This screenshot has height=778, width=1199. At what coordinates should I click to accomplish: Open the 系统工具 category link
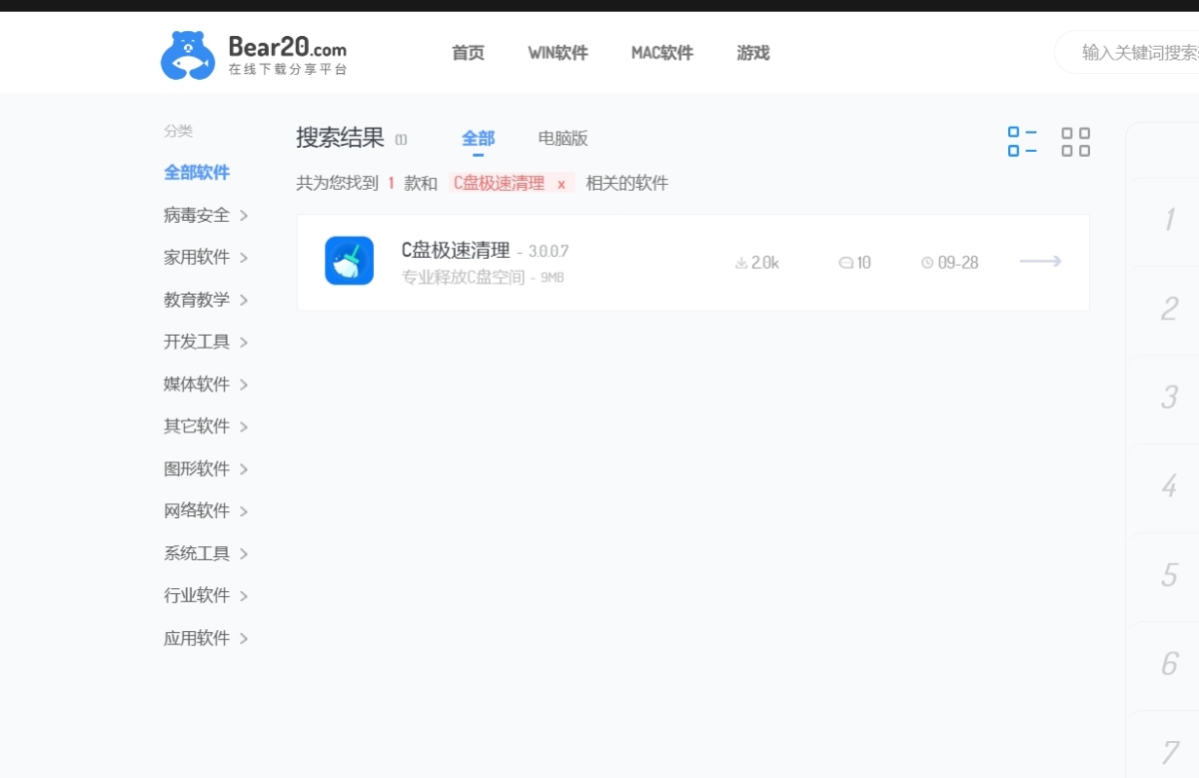(197, 552)
